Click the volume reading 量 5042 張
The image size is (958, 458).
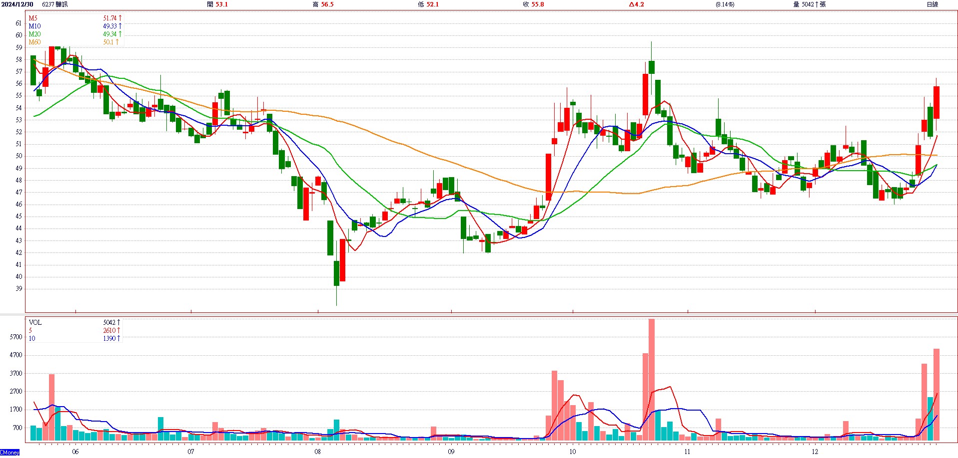[809, 4]
